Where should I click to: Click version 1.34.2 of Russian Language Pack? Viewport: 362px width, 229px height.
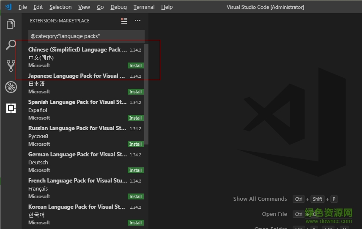coord(135,129)
